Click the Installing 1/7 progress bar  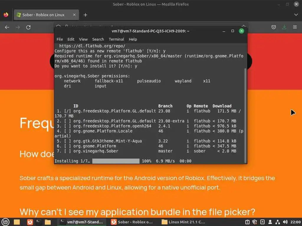pyautogui.click(x=116, y=161)
